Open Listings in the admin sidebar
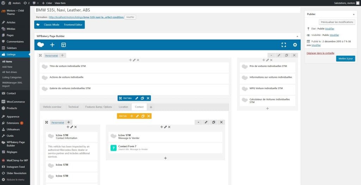 [x=15, y=55]
